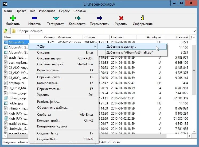Open the Правка menu
Image resolution: width=199 pixels, height=147 pixels.
tap(21, 11)
